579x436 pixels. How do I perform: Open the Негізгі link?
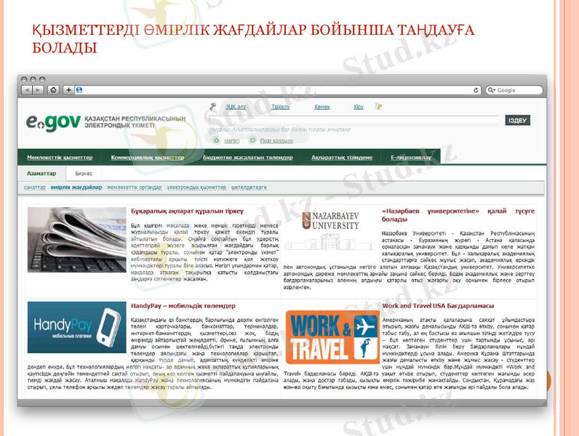(232, 140)
